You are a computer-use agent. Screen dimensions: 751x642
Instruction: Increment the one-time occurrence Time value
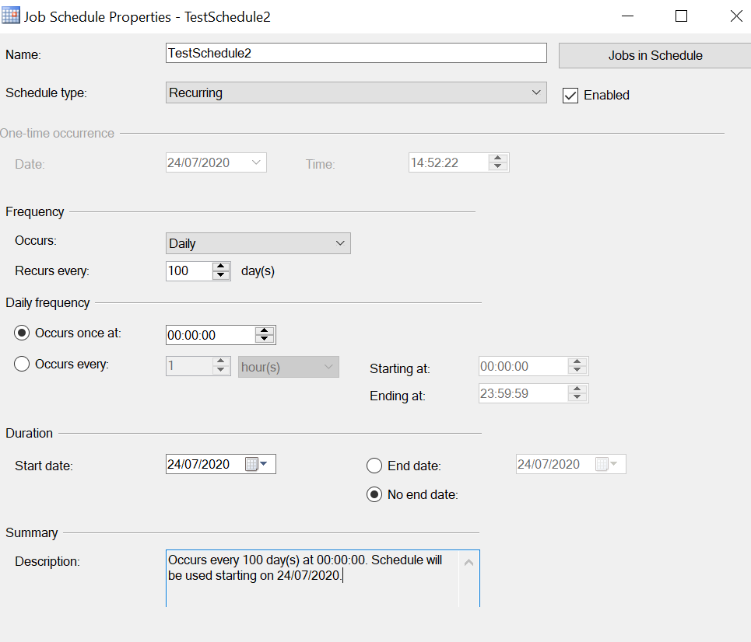click(x=498, y=159)
